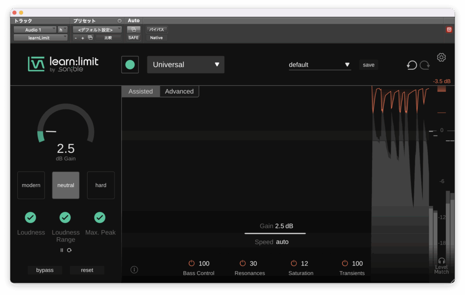Click the SAFE automation button

134,38
